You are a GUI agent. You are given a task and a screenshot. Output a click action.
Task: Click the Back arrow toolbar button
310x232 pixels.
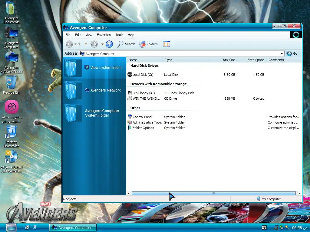click(73, 44)
